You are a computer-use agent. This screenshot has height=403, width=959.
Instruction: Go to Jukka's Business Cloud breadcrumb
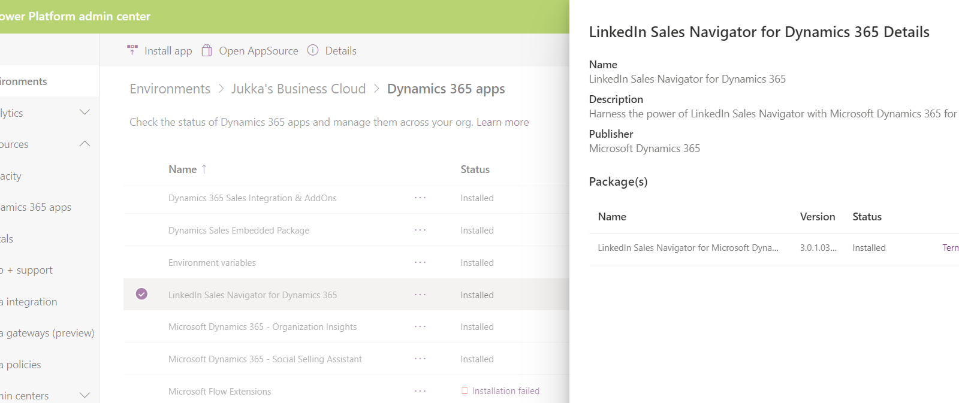pos(298,89)
